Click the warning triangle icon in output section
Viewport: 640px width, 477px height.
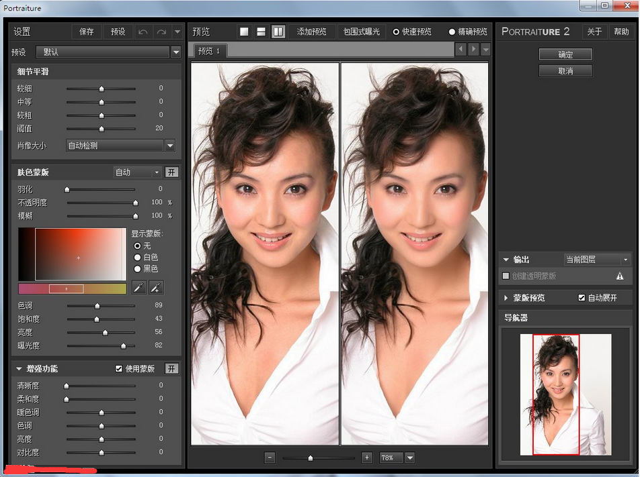click(620, 275)
